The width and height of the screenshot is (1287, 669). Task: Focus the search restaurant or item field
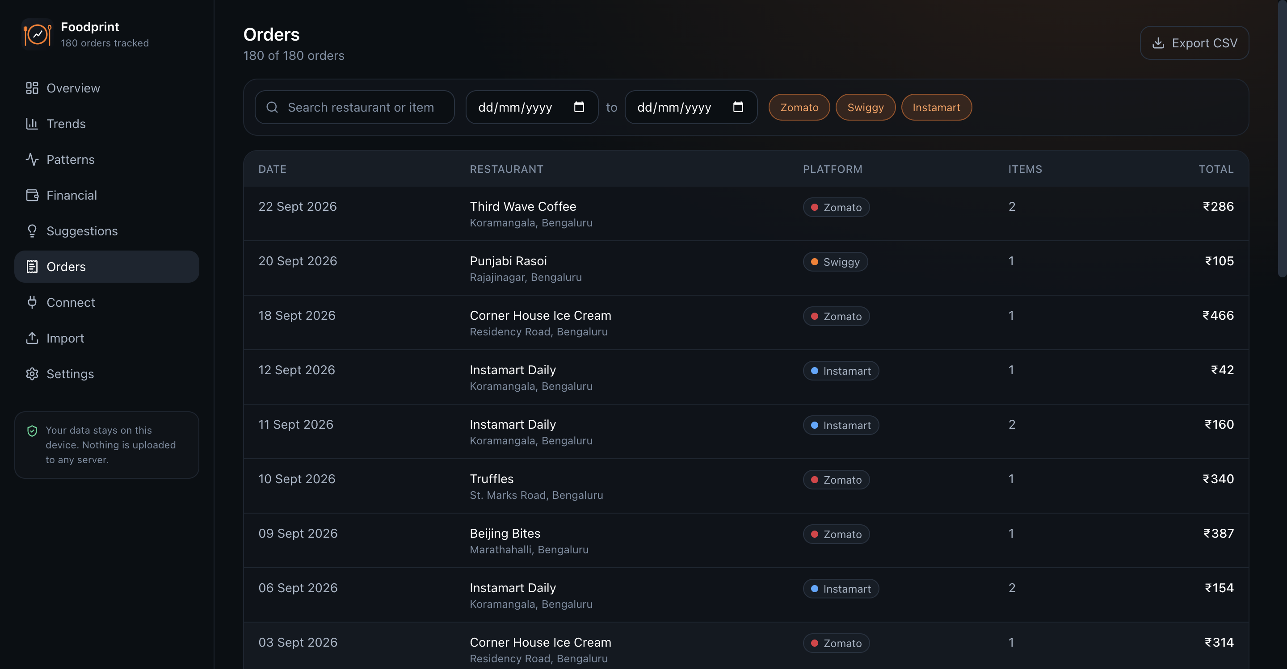(355, 107)
